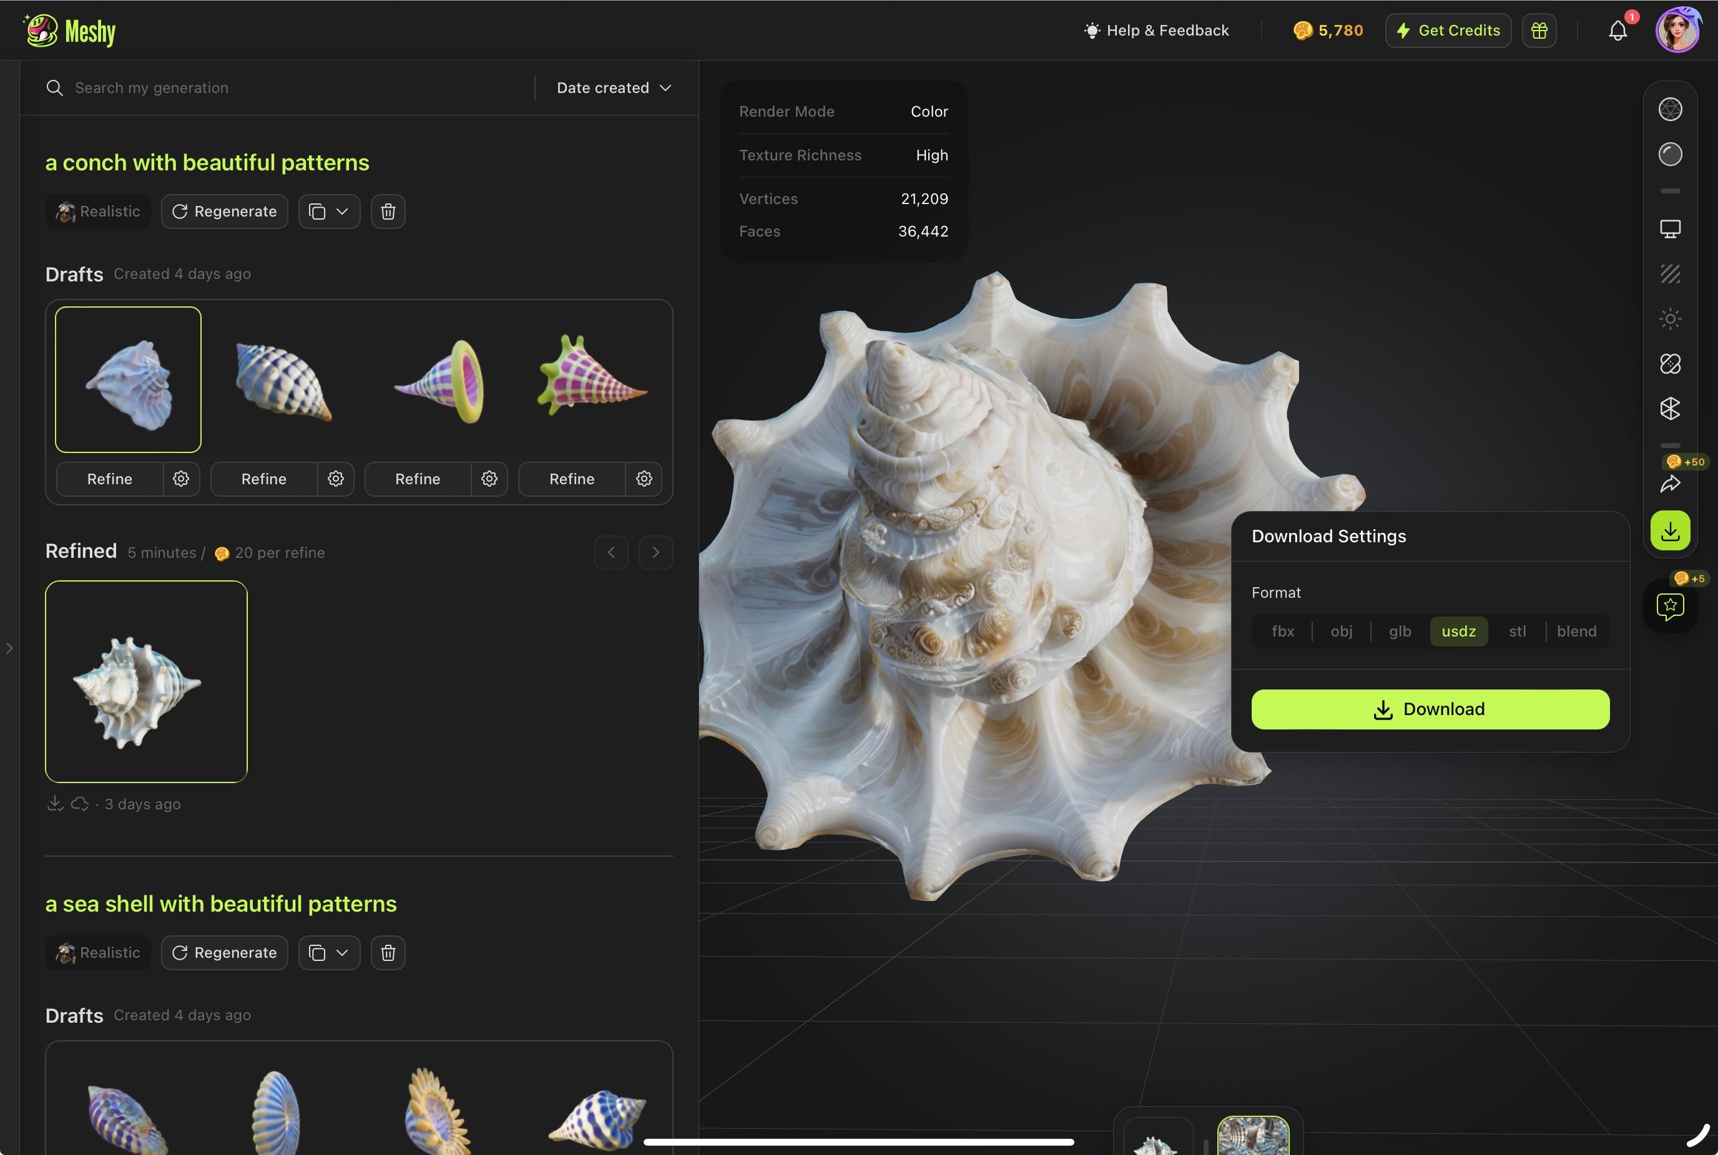Image resolution: width=1718 pixels, height=1155 pixels.
Task: Click the share/export icon in sidebar
Action: click(1671, 482)
